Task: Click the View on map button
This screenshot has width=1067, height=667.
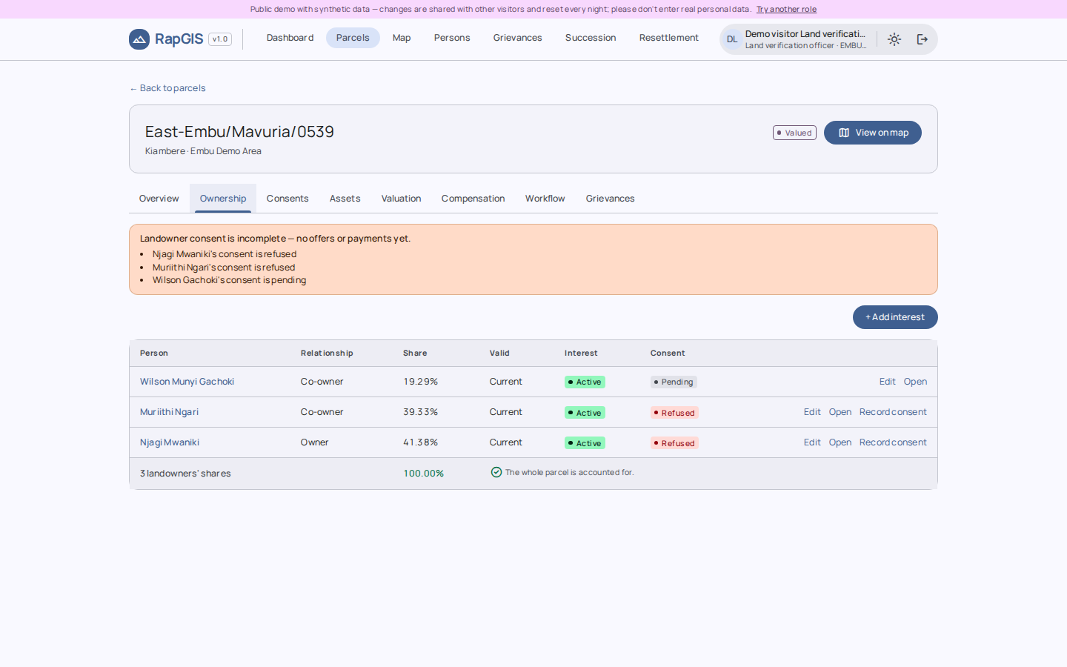Action: tap(873, 133)
